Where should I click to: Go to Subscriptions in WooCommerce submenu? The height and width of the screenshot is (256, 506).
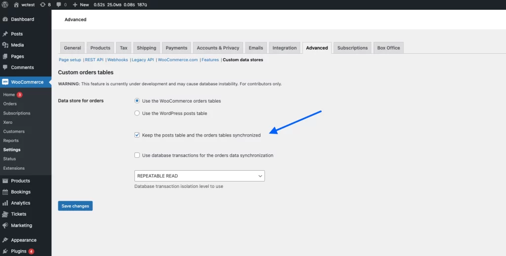[x=17, y=113]
